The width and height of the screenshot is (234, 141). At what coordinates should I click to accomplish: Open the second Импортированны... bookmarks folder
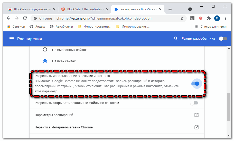pos(133,27)
